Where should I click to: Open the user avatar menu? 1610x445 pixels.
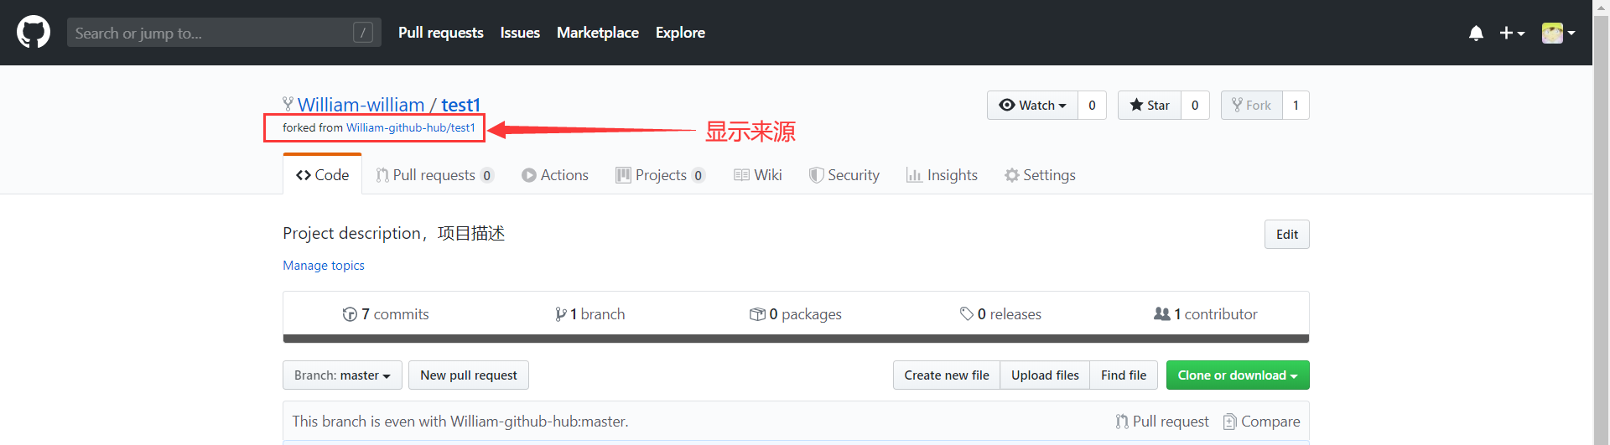(x=1558, y=33)
